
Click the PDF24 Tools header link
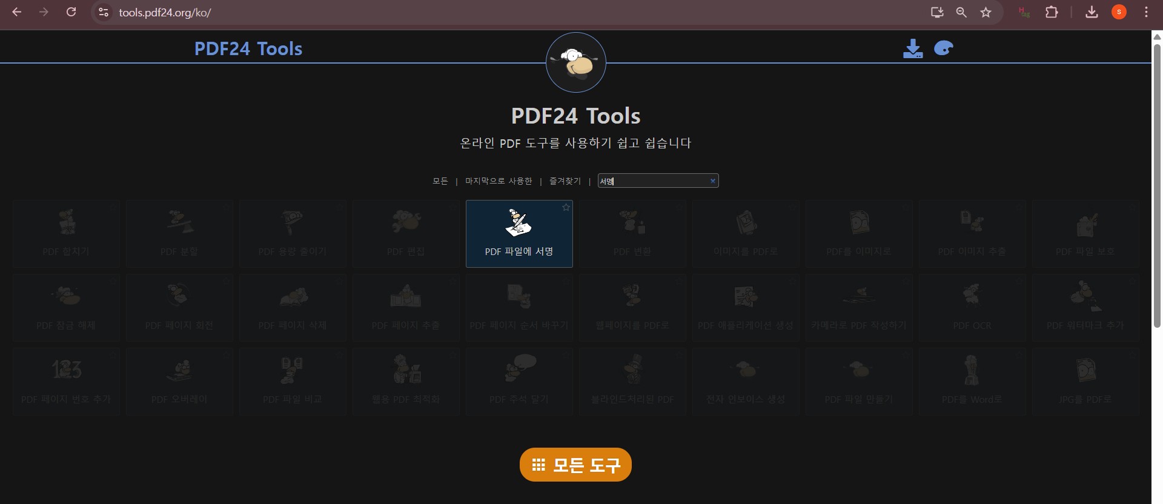click(x=248, y=48)
